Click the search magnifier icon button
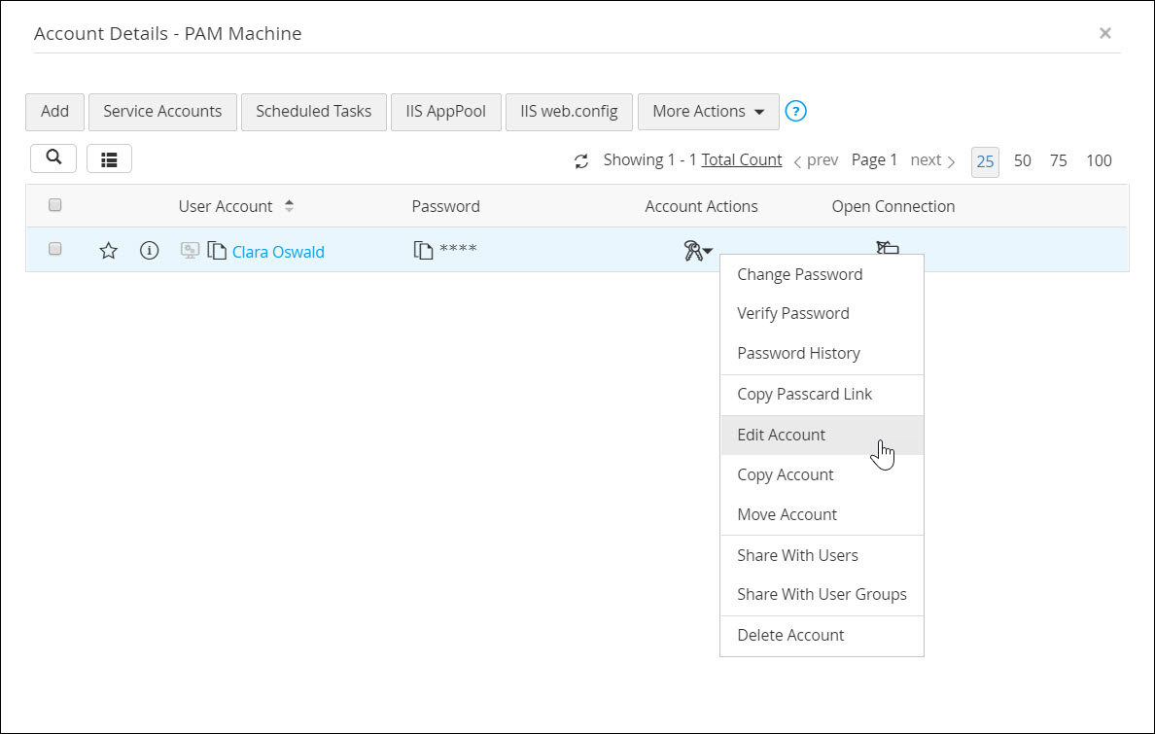Screen dimensions: 1155x734 pyautogui.click(x=53, y=158)
